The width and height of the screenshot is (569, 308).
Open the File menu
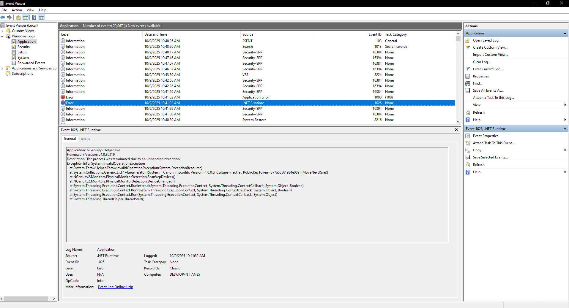4,10
